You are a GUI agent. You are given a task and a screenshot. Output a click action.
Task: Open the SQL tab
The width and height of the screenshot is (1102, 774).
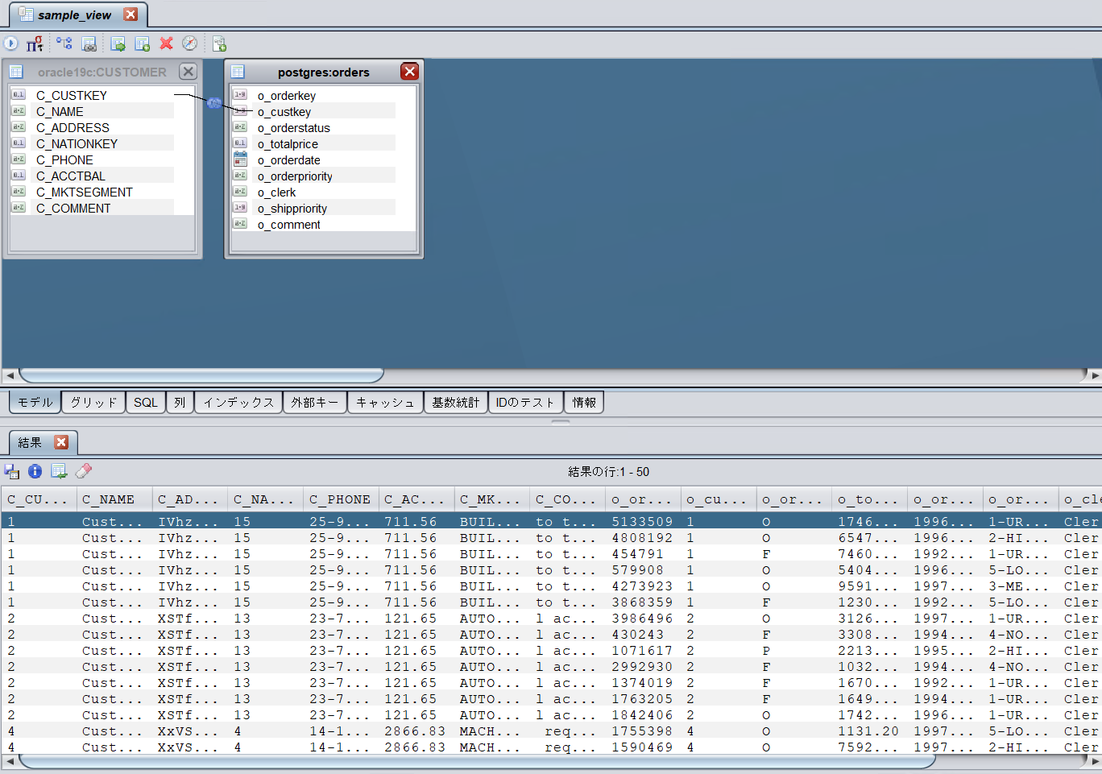146,402
